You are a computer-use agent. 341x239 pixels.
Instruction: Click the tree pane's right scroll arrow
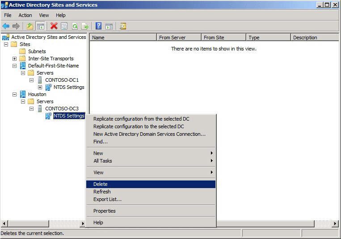tap(82, 223)
